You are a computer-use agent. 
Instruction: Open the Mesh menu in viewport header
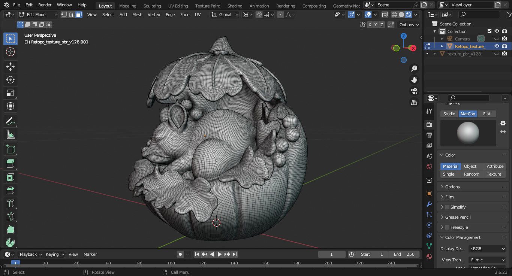137,15
